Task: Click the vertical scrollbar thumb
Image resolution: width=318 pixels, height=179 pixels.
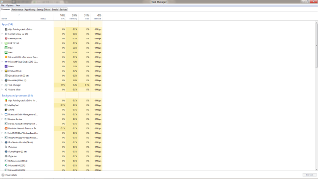Action: pyautogui.click(x=317, y=45)
